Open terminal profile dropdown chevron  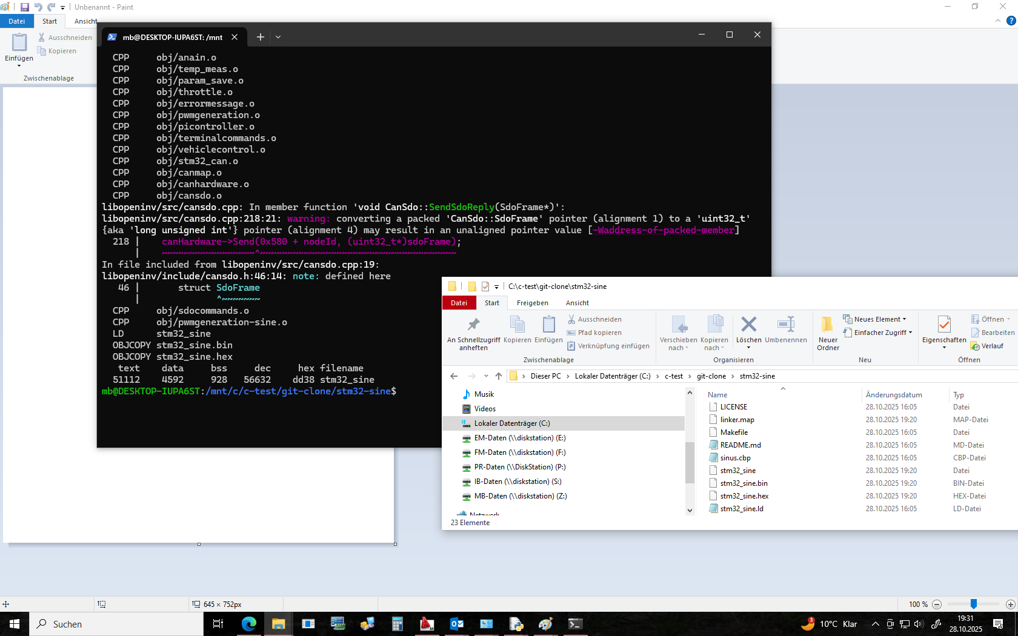point(278,37)
